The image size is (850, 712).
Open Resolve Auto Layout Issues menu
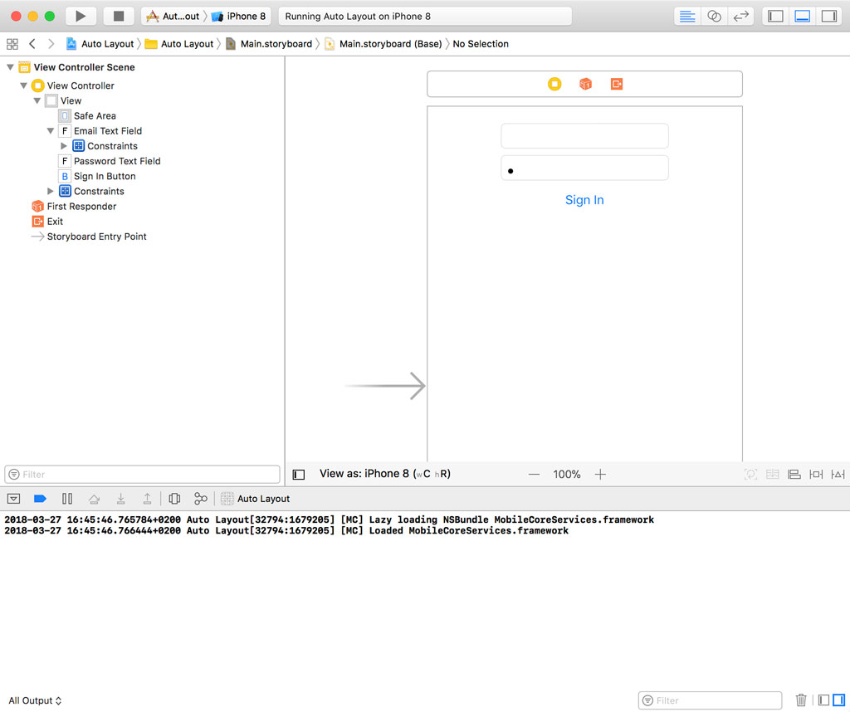[x=838, y=474]
